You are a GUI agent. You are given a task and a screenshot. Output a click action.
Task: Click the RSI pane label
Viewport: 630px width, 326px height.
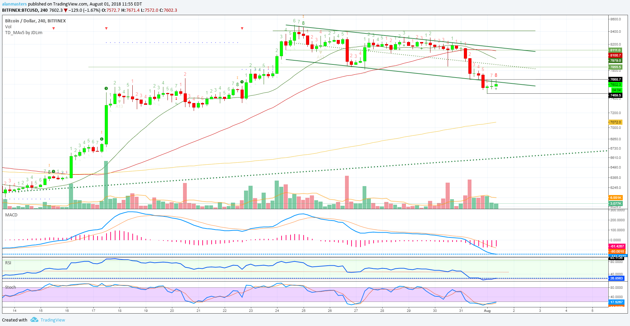8,263
